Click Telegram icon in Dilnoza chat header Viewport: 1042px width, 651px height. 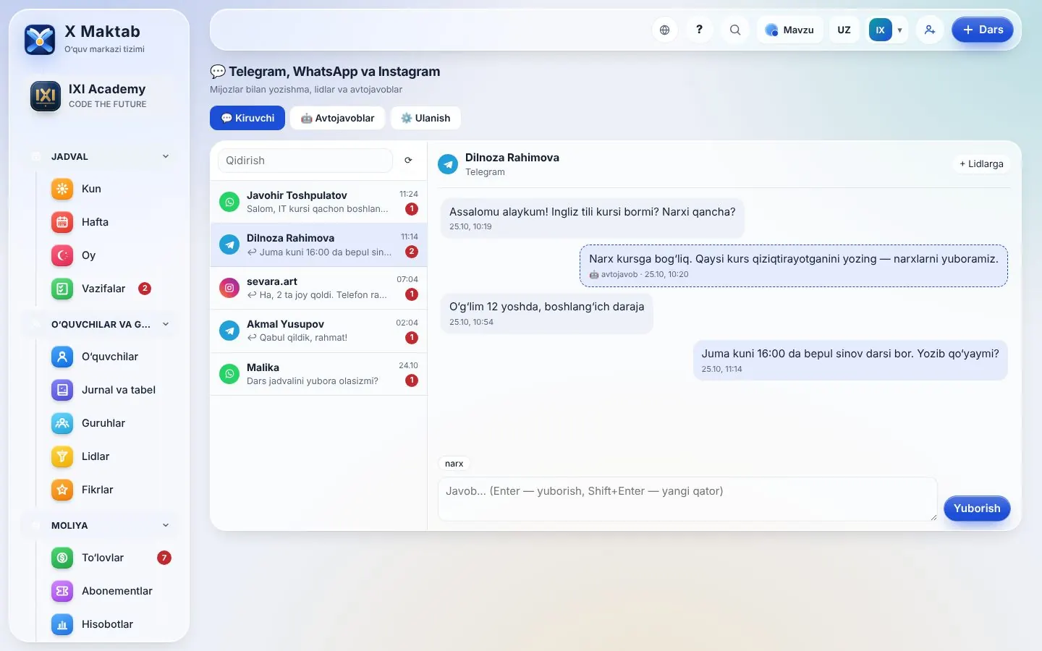[448, 164]
